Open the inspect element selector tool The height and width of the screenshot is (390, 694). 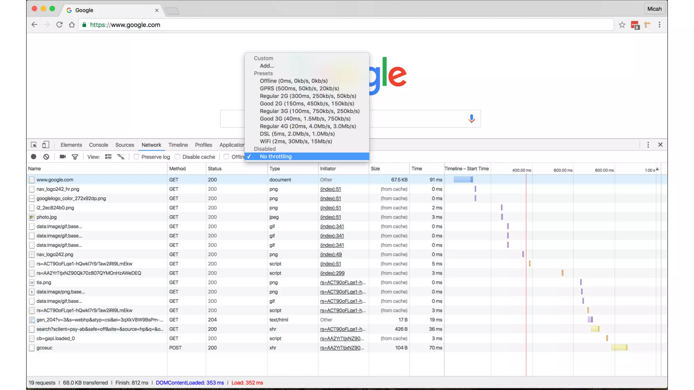(x=34, y=145)
